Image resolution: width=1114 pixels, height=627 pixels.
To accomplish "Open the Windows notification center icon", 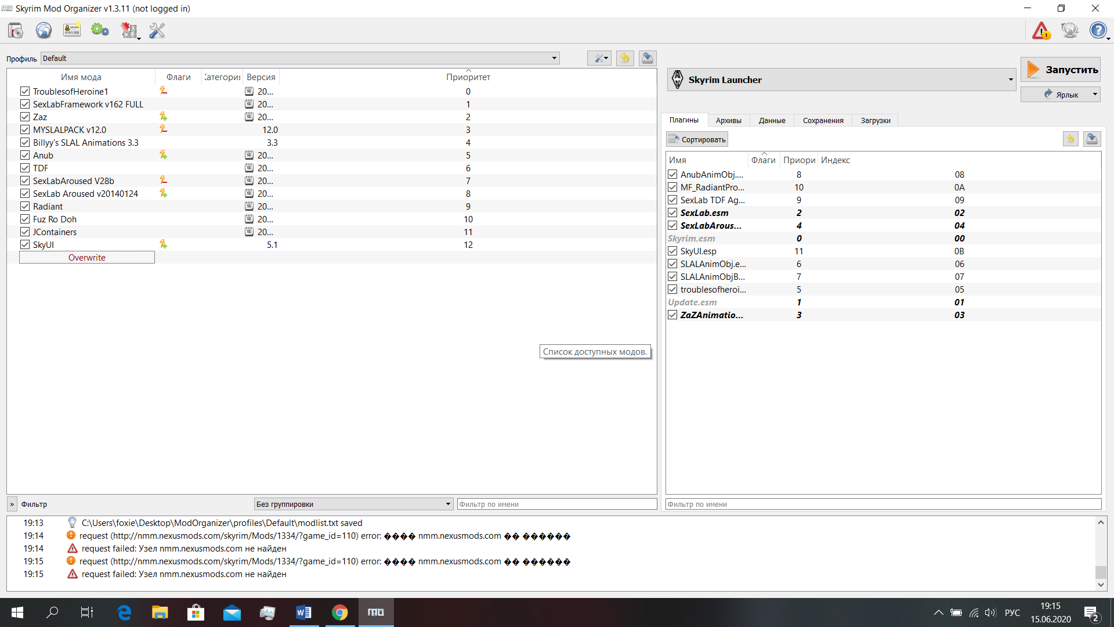I will pos(1091,612).
